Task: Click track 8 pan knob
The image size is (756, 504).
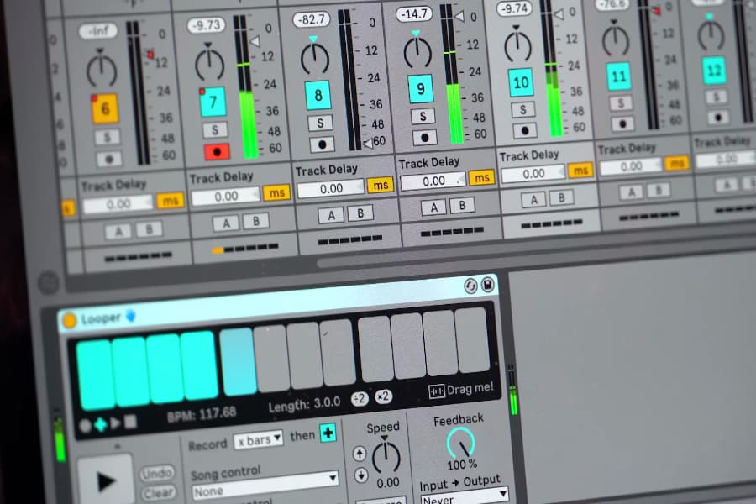Action: click(x=314, y=58)
